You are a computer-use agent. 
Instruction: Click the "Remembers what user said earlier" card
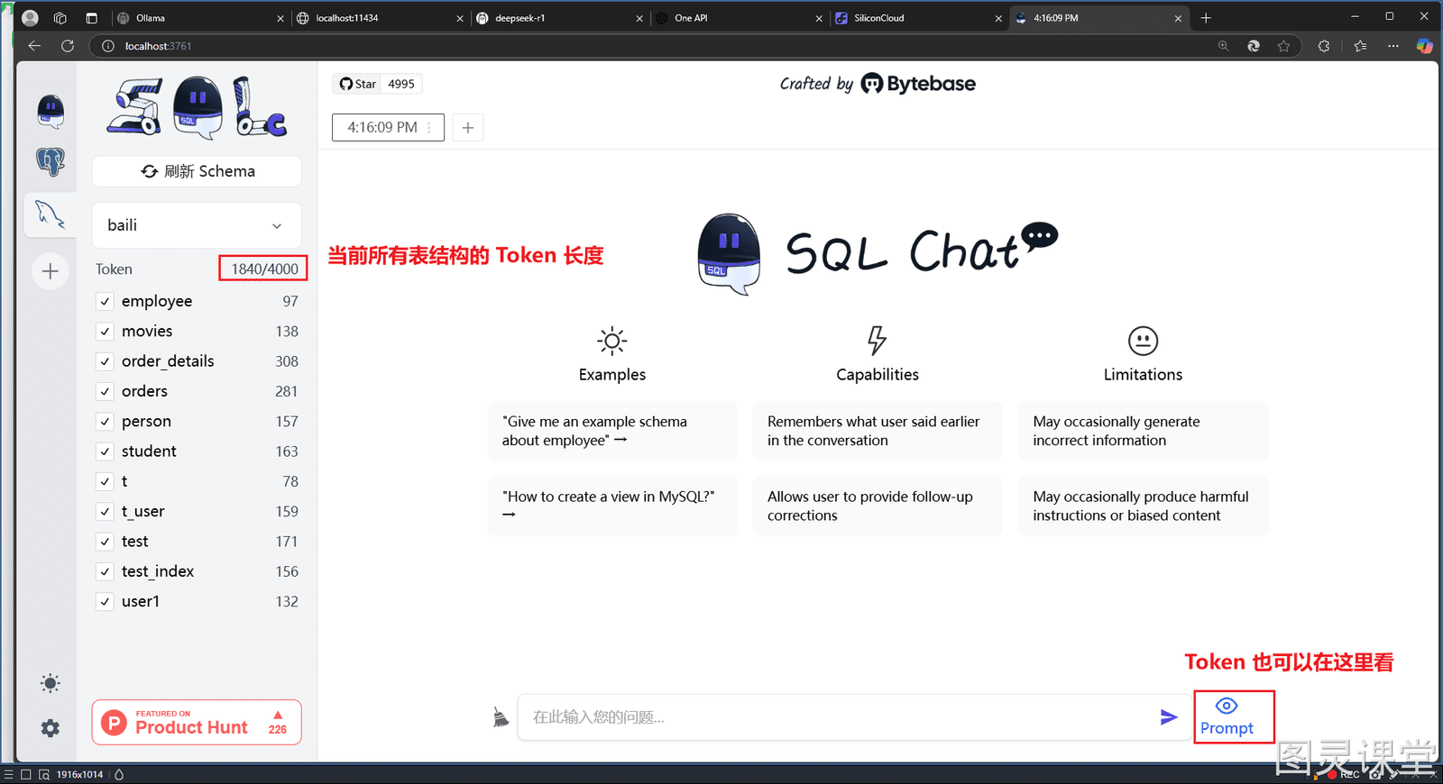878,431
